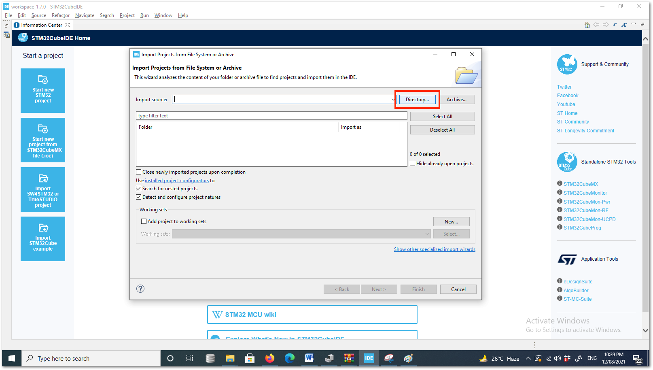Open Microsoft Edge from taskbar
The height and width of the screenshot is (370, 653).
pos(289,358)
